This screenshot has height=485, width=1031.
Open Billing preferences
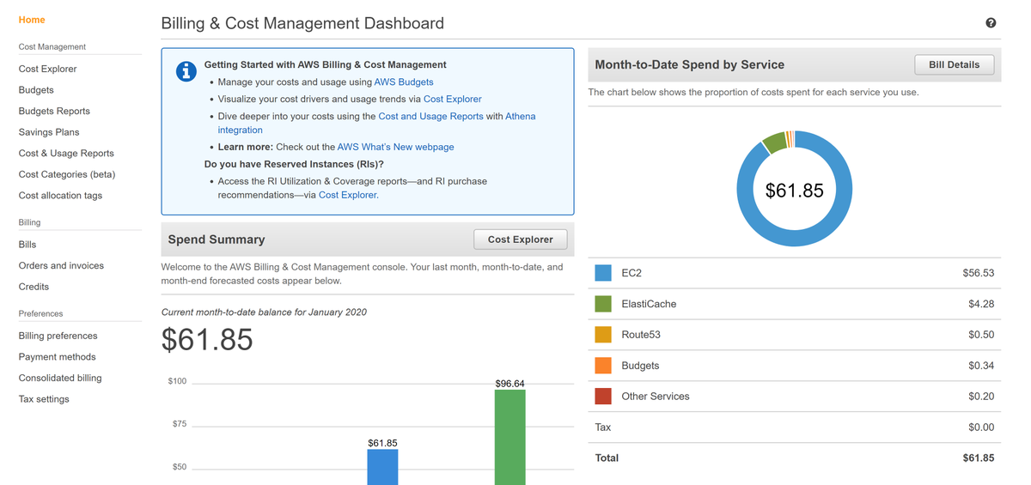pos(58,336)
